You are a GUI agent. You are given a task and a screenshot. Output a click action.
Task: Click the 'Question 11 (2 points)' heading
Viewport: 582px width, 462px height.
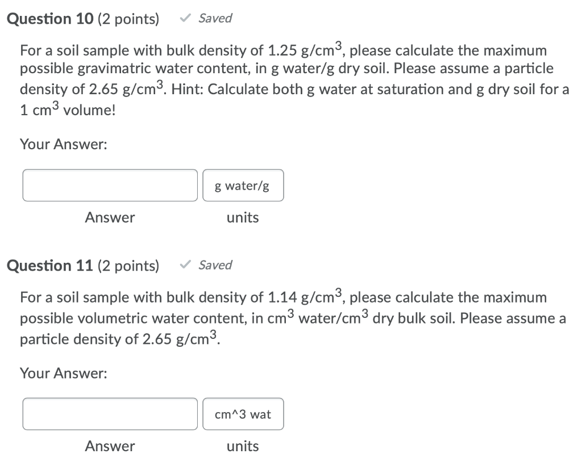click(83, 265)
